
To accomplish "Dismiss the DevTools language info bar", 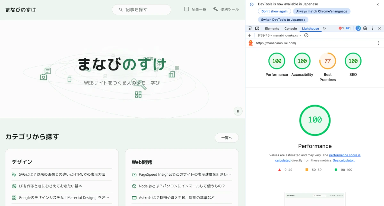I will pos(378,4).
